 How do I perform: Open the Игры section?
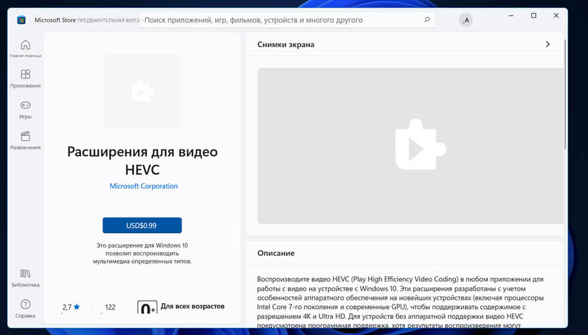tap(25, 110)
